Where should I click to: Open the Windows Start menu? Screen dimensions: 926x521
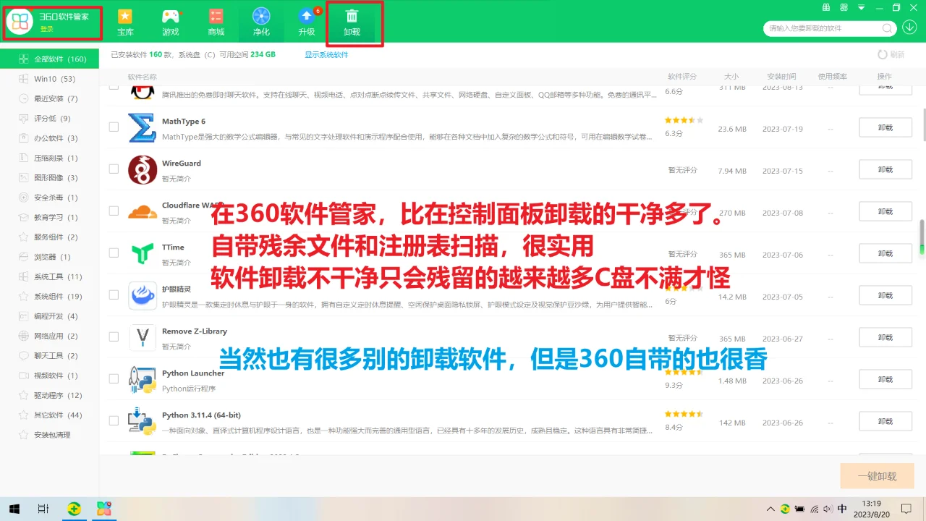coord(14,509)
